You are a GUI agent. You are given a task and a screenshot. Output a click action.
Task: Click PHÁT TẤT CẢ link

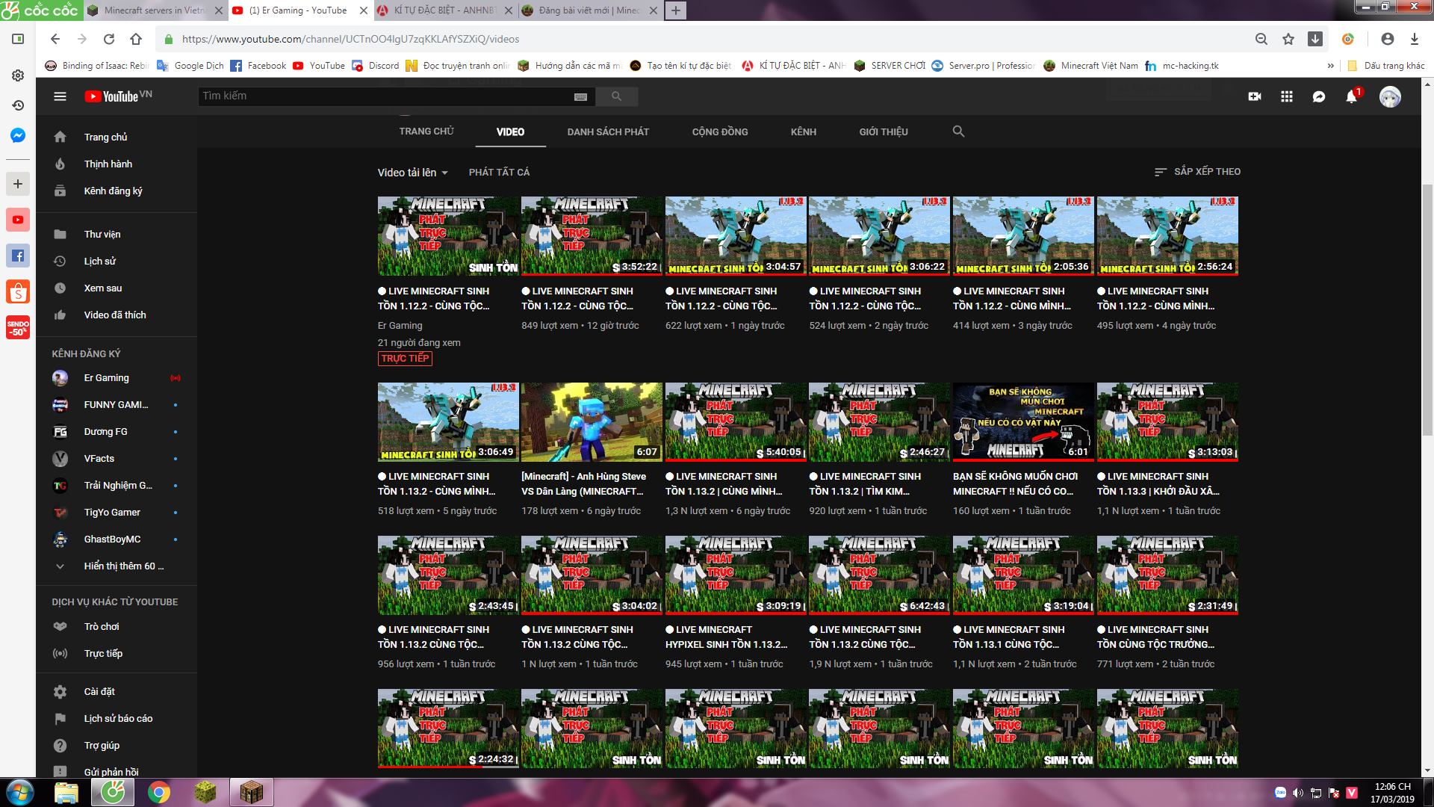point(499,173)
